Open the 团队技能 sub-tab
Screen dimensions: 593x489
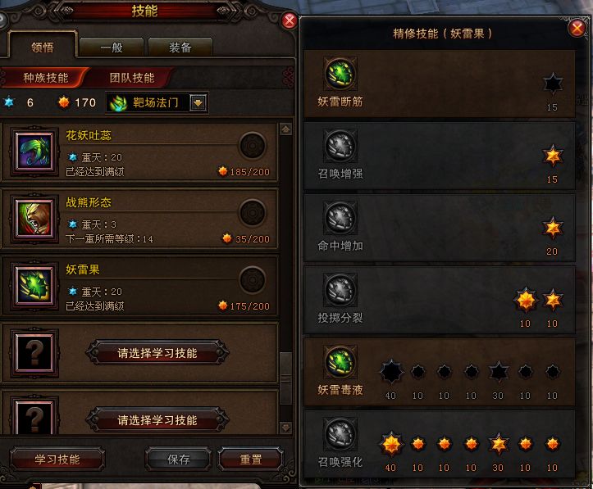132,78
